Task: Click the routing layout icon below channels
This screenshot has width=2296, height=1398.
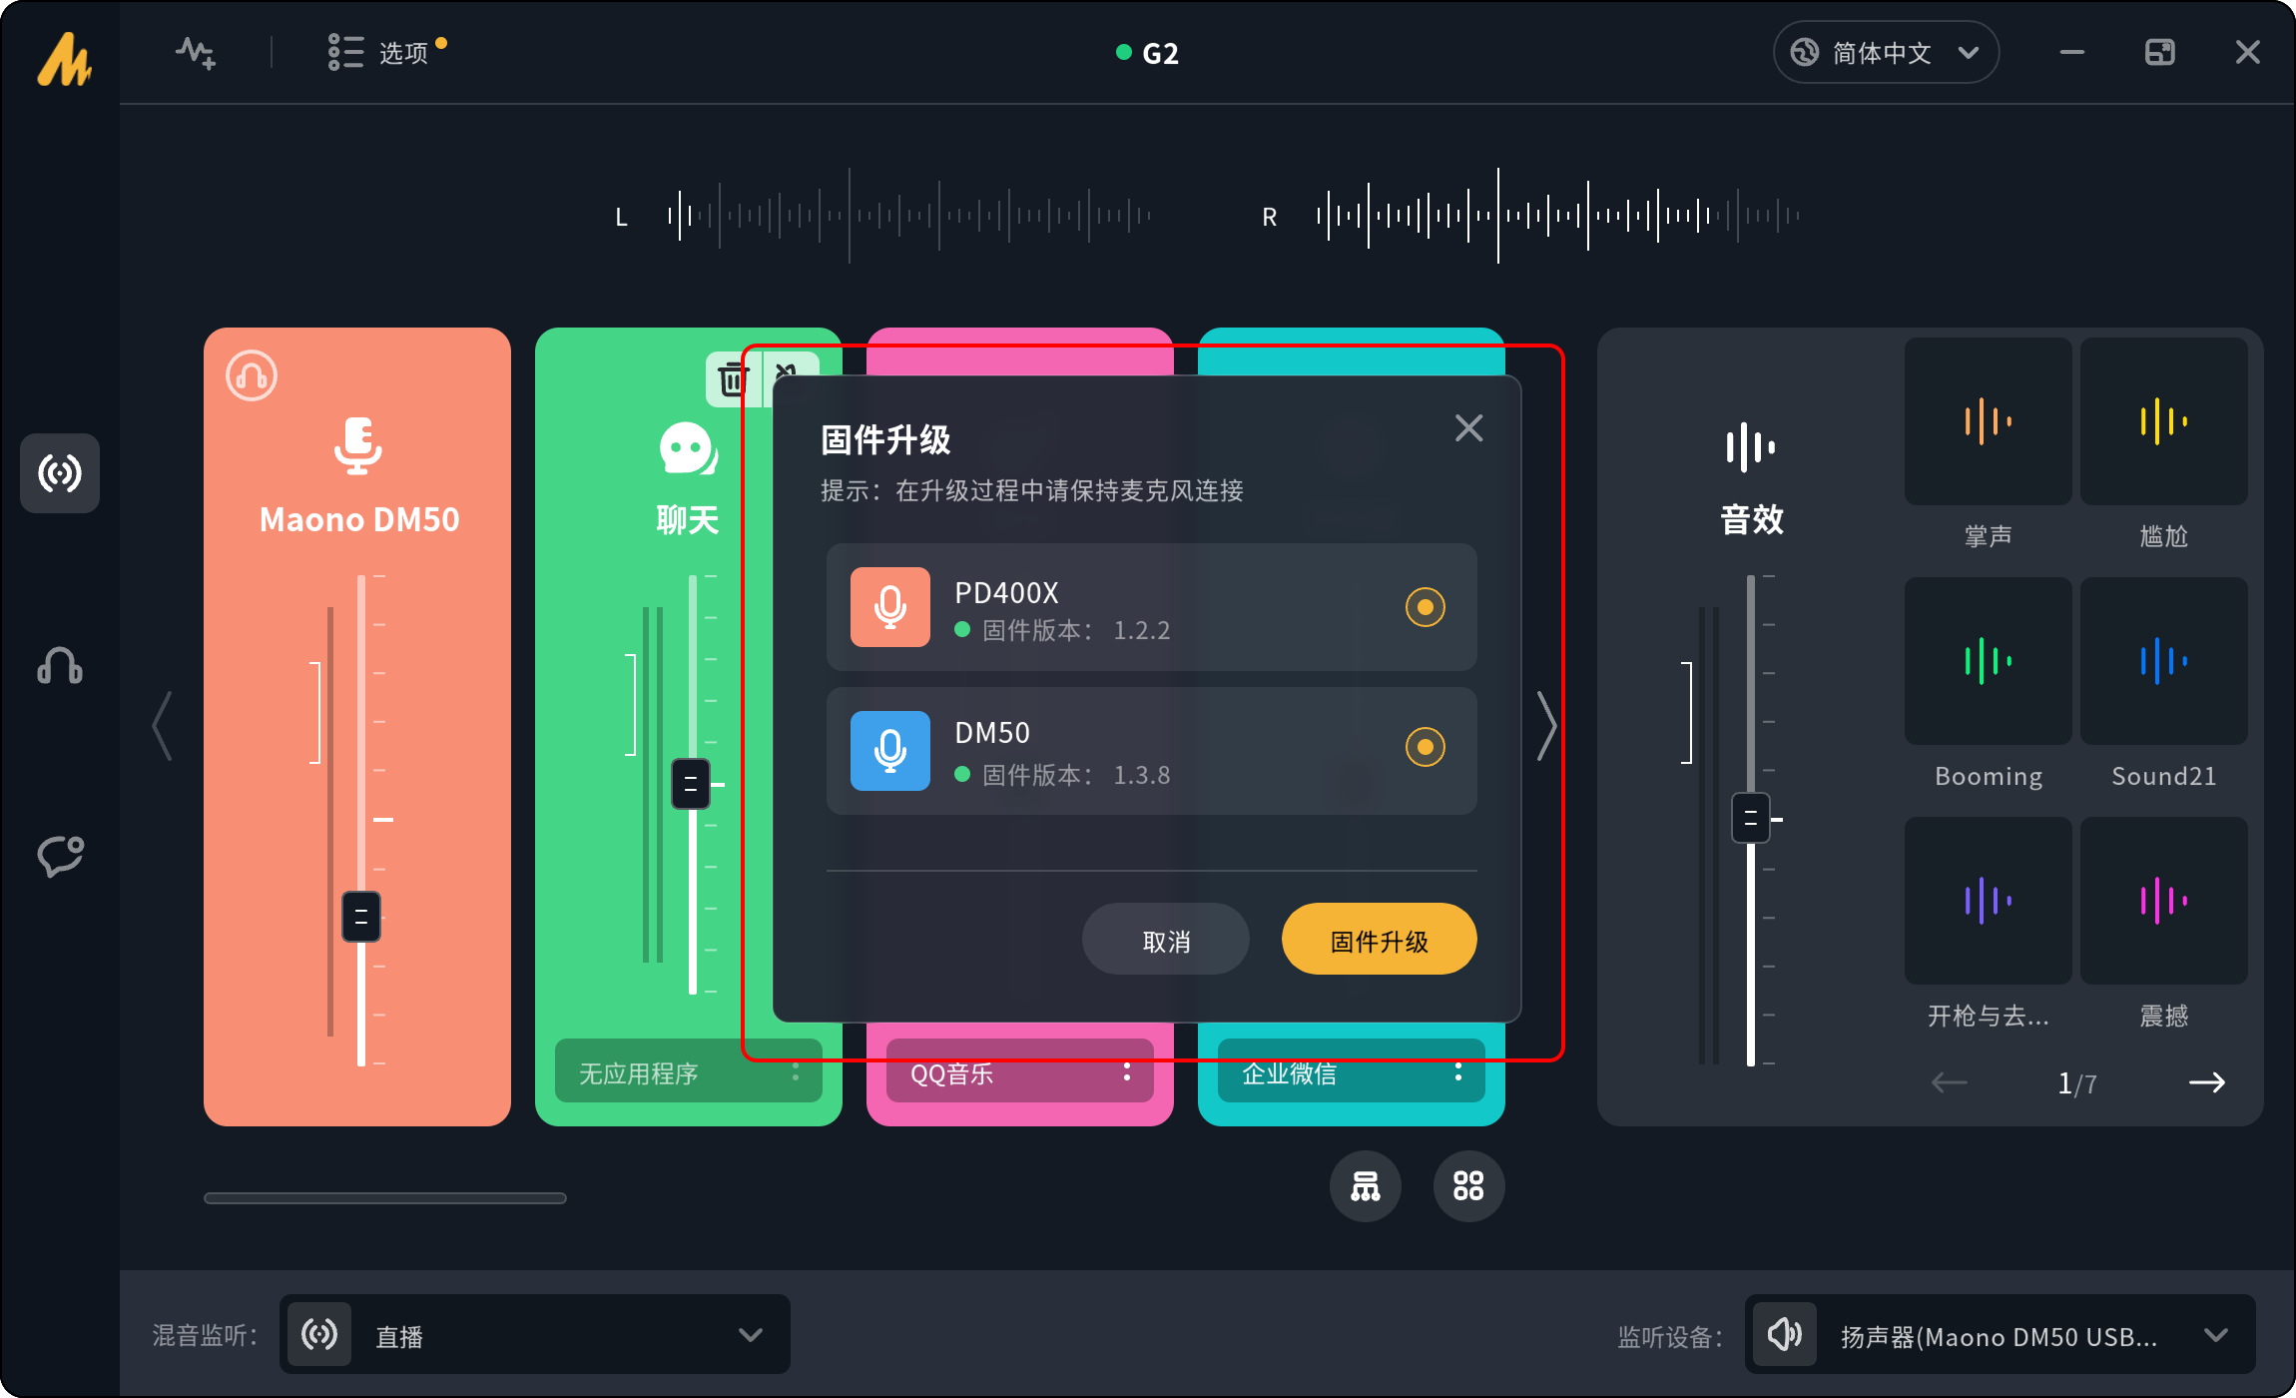Action: [1365, 1186]
